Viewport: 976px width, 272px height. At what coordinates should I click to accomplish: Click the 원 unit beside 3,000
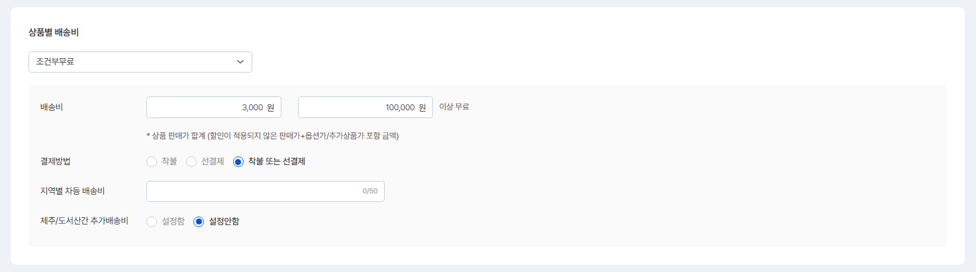(270, 108)
